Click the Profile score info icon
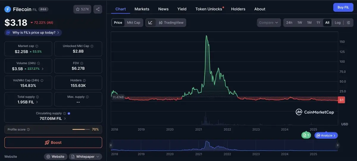 [28, 129]
